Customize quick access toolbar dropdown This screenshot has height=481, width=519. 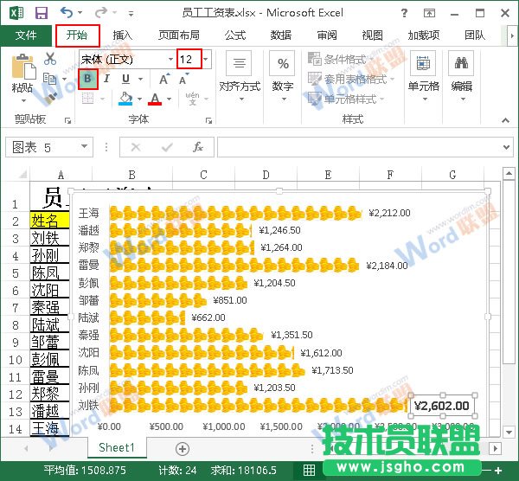[x=131, y=14]
